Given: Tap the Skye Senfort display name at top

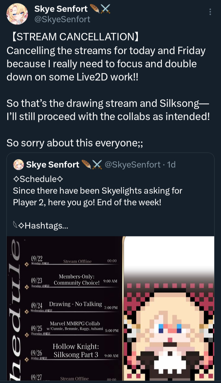Looking at the screenshot, I should [61, 9].
